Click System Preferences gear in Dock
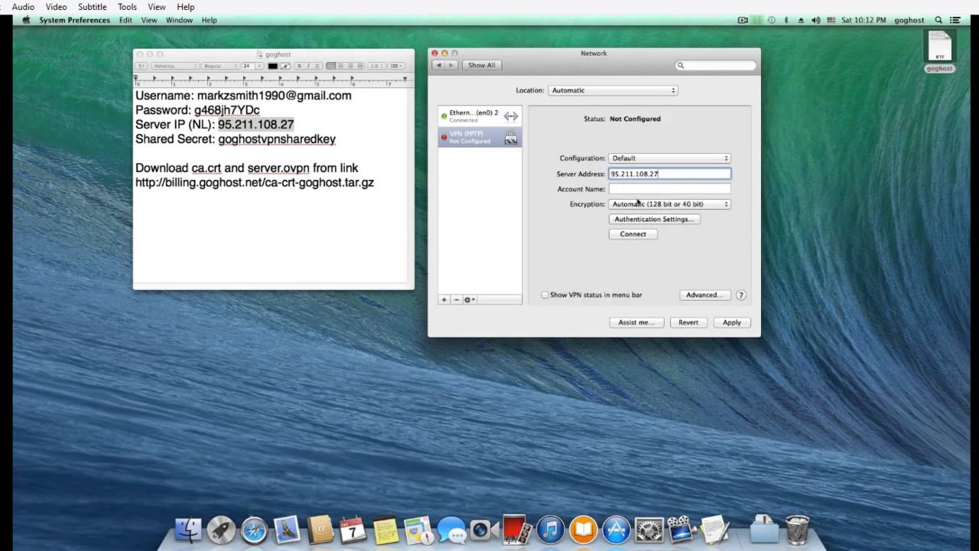 (x=649, y=530)
